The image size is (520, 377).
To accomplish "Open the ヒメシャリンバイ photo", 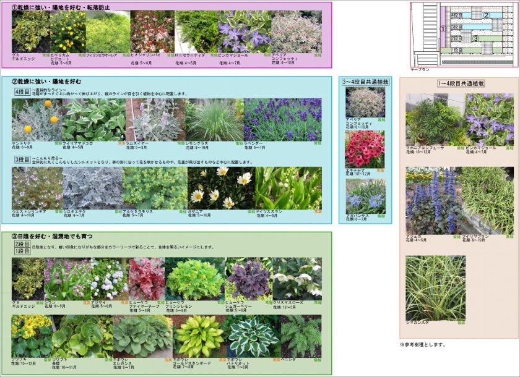I will (x=152, y=32).
